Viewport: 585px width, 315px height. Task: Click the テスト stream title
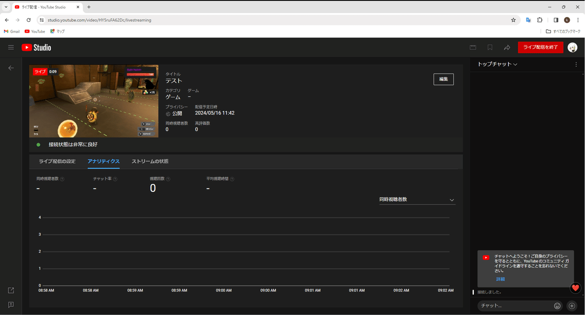tap(174, 81)
